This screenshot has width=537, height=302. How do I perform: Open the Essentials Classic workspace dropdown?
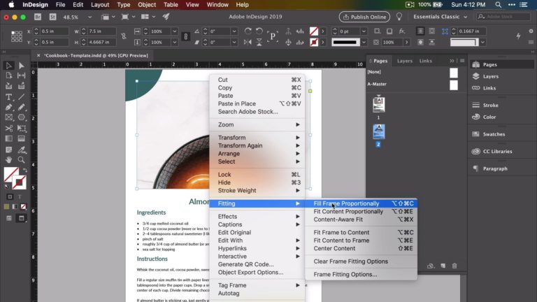(x=440, y=17)
